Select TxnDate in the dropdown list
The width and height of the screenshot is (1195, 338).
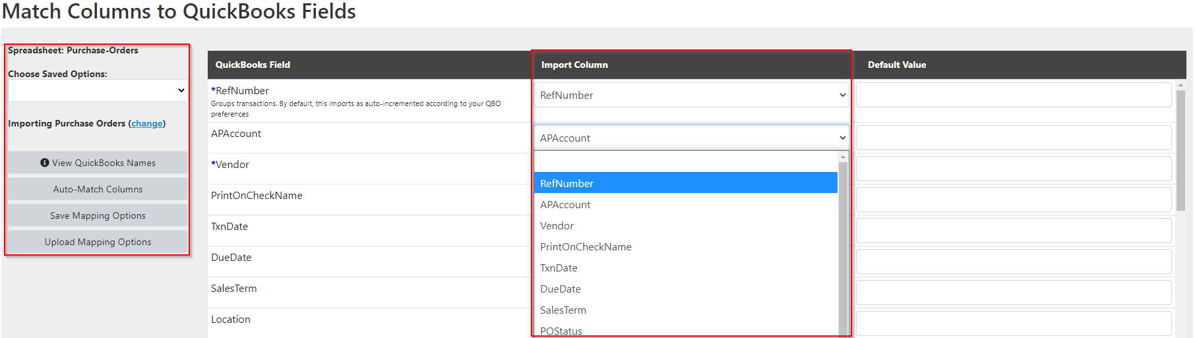685,268
